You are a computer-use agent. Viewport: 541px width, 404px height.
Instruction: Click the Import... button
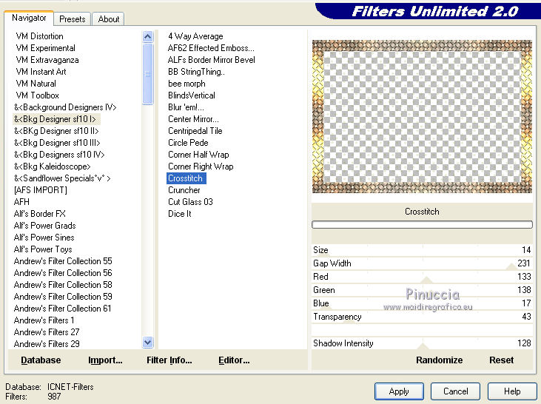tap(105, 360)
